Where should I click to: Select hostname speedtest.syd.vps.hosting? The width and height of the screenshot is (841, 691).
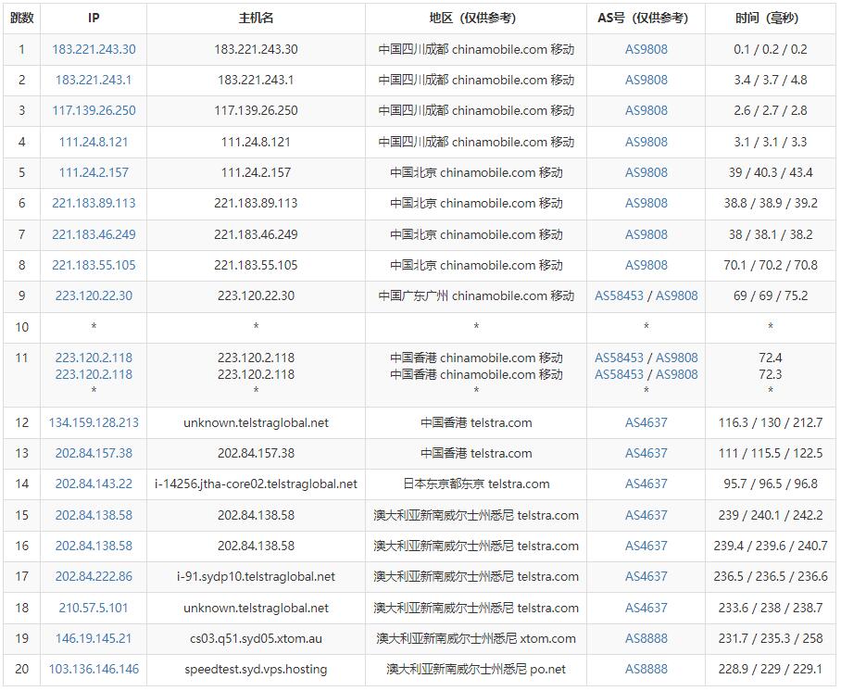(x=256, y=669)
